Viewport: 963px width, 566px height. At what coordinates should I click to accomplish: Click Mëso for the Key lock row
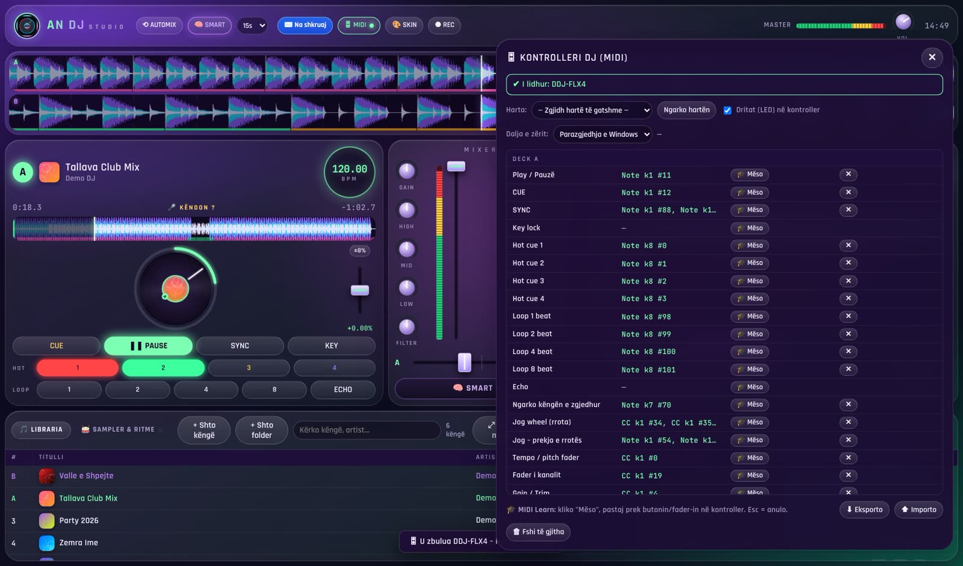(x=749, y=228)
